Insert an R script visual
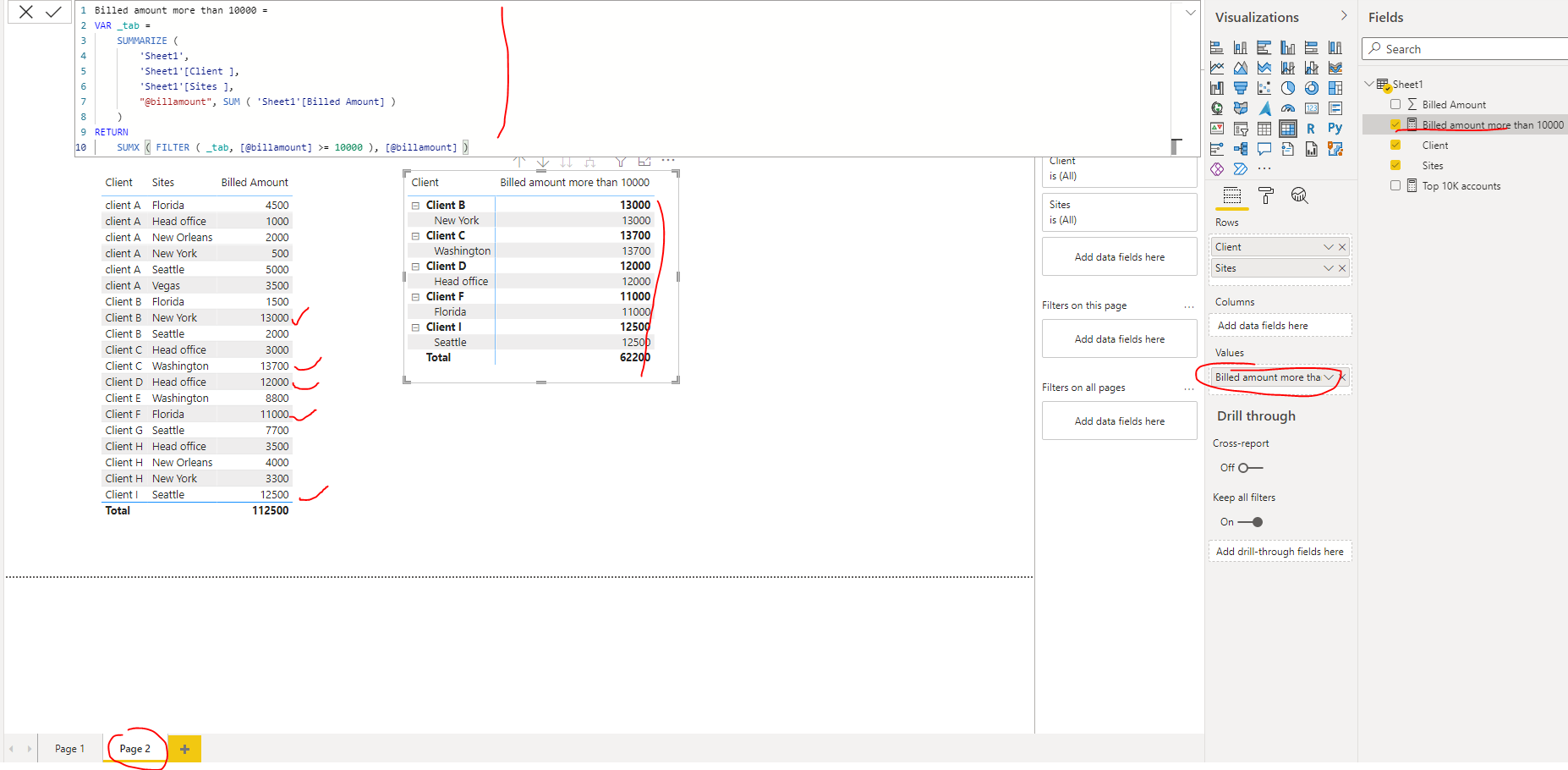The height and width of the screenshot is (770, 1568). tap(1311, 129)
